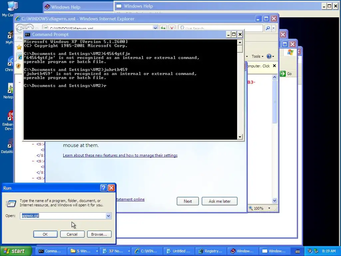
Task: Open the 100% zoom level dropdown
Action: pos(269,208)
